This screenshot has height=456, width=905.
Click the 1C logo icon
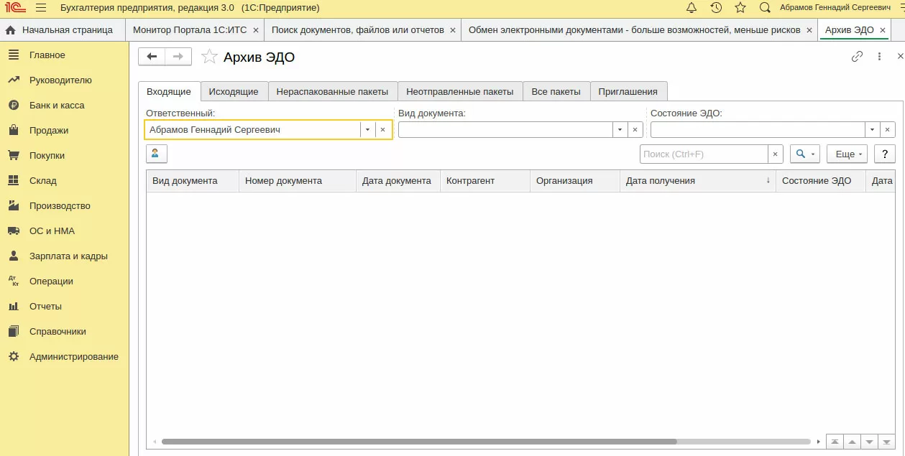click(15, 8)
